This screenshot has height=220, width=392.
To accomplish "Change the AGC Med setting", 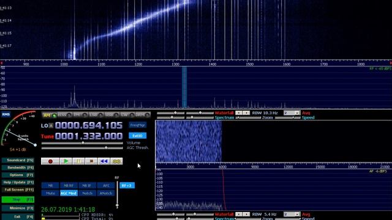I will point(69,193).
